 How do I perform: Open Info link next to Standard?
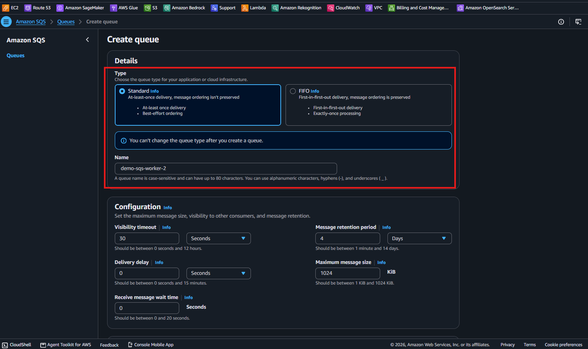coord(155,91)
